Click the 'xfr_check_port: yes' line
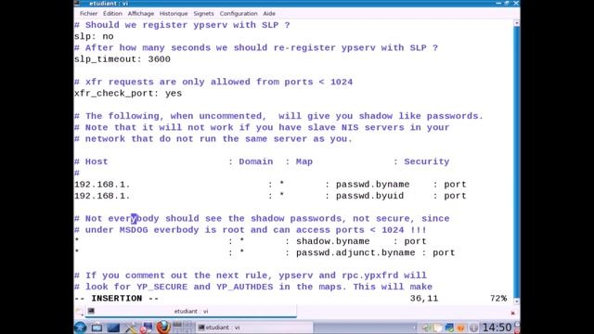Screen dimensions: 594x334 click(128, 93)
